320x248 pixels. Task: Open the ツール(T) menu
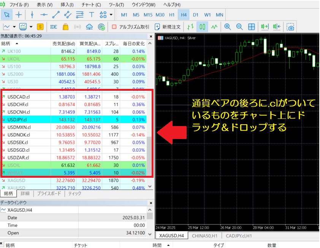point(116,5)
